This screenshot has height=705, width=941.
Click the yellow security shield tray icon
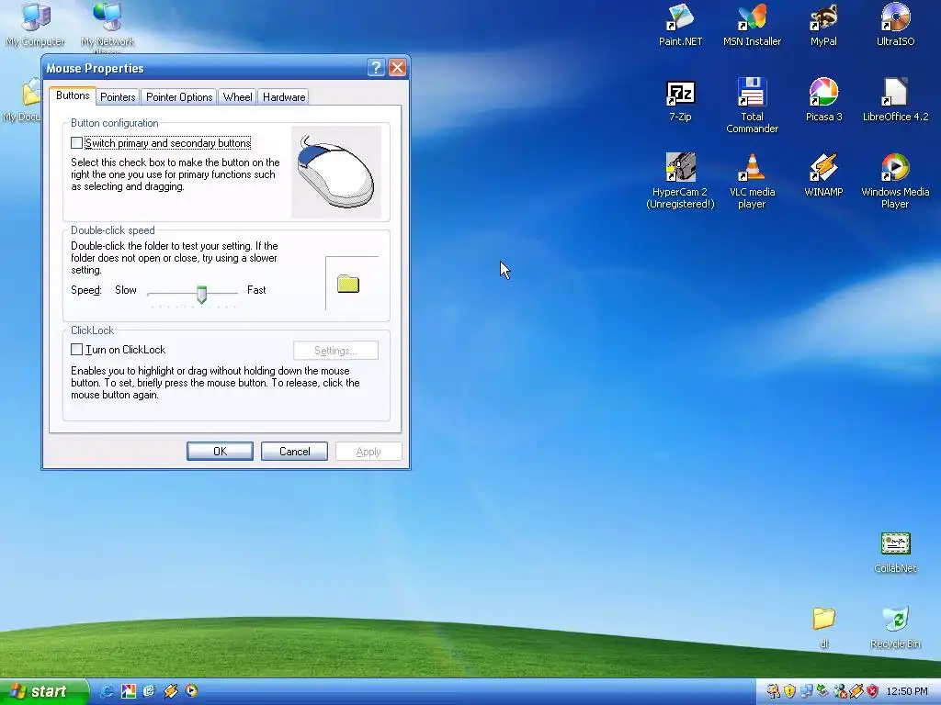789,691
